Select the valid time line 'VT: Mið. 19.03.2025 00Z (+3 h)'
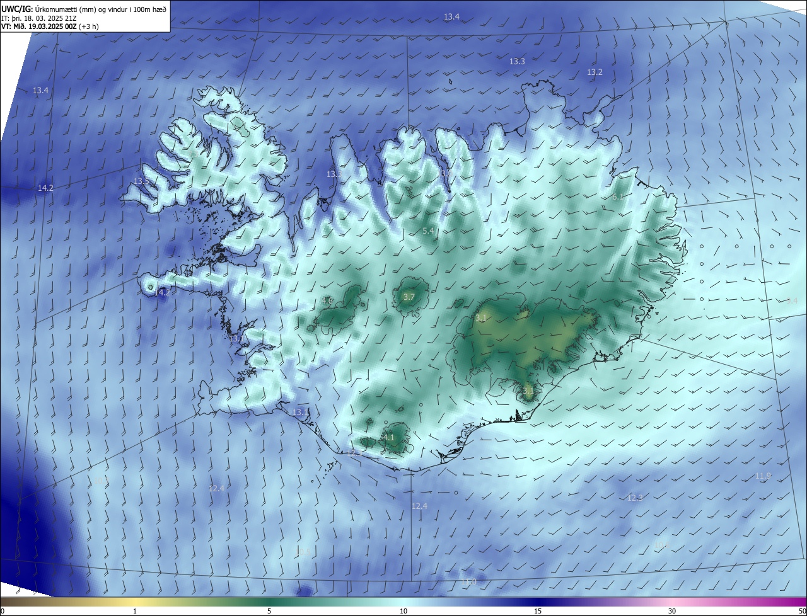The width and height of the screenshot is (807, 616). click(x=50, y=26)
